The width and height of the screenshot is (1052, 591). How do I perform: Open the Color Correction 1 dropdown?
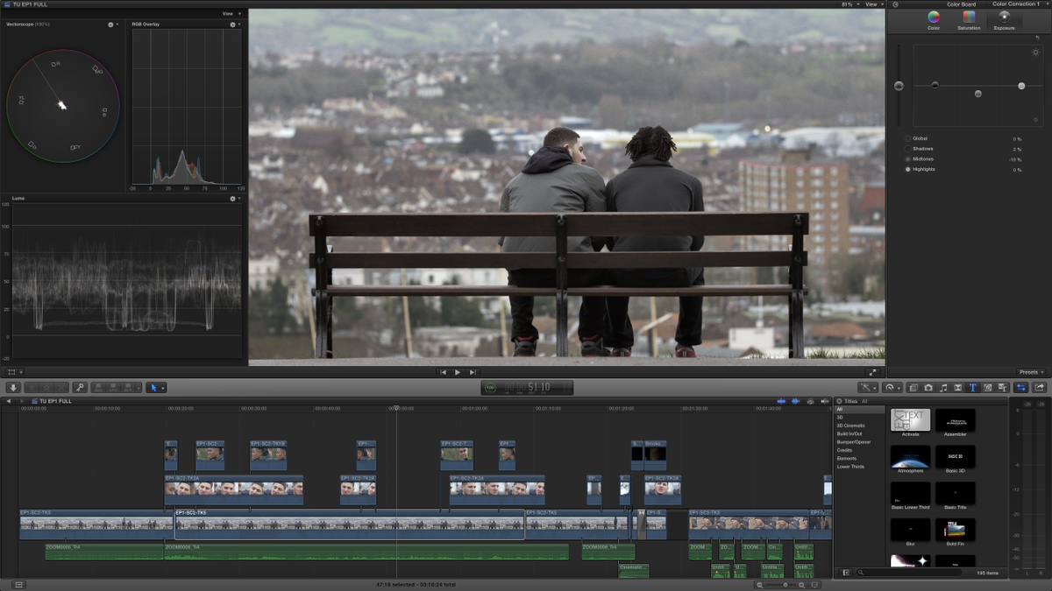tap(1018, 4)
